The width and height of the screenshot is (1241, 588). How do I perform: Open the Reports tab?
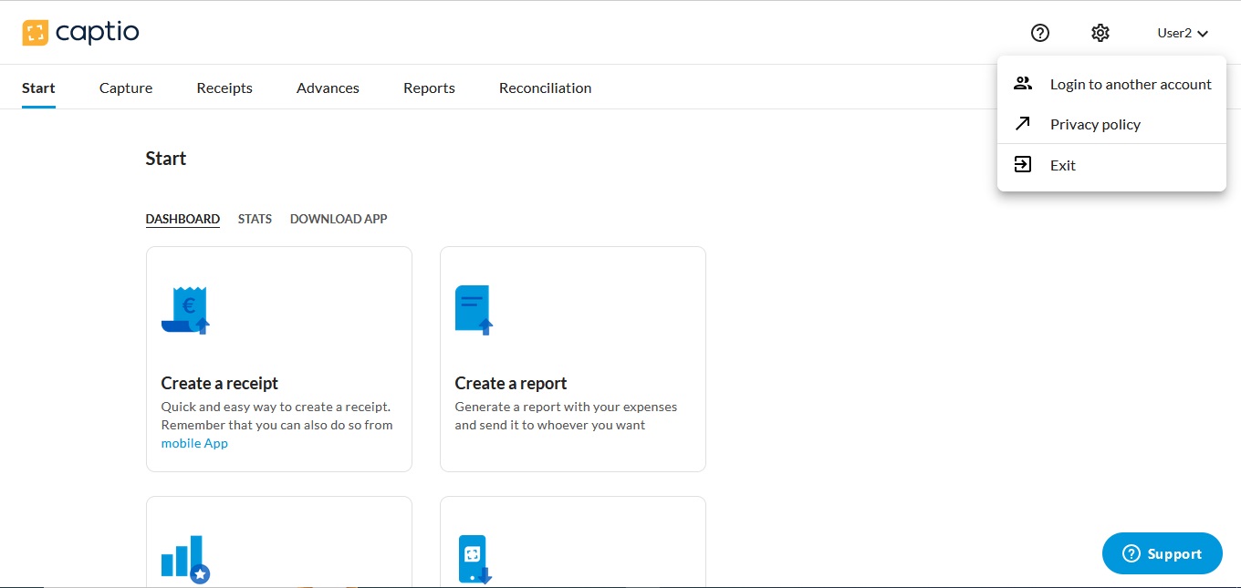(429, 88)
